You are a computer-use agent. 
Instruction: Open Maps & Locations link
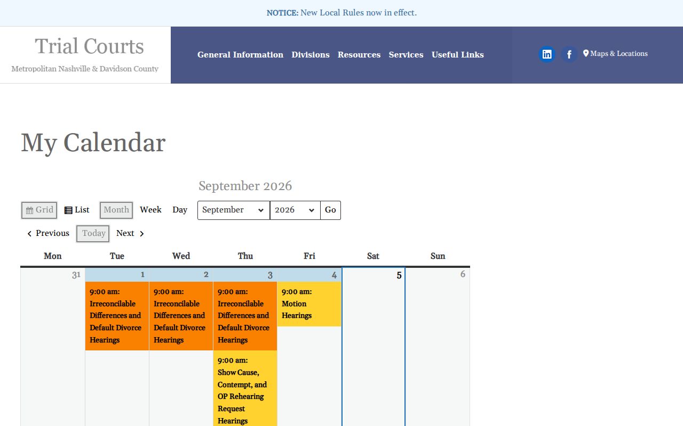(615, 54)
